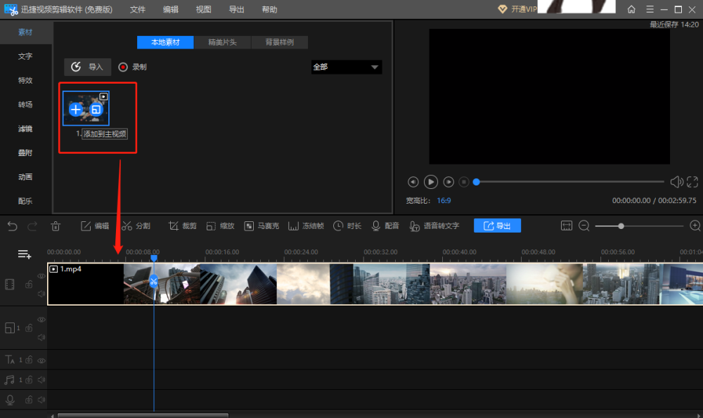
Task: Click the timeline zoom slider handle
Action: [x=621, y=226]
